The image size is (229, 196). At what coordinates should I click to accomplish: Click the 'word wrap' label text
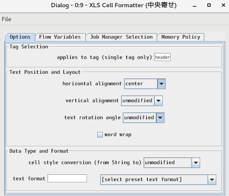point(118,134)
